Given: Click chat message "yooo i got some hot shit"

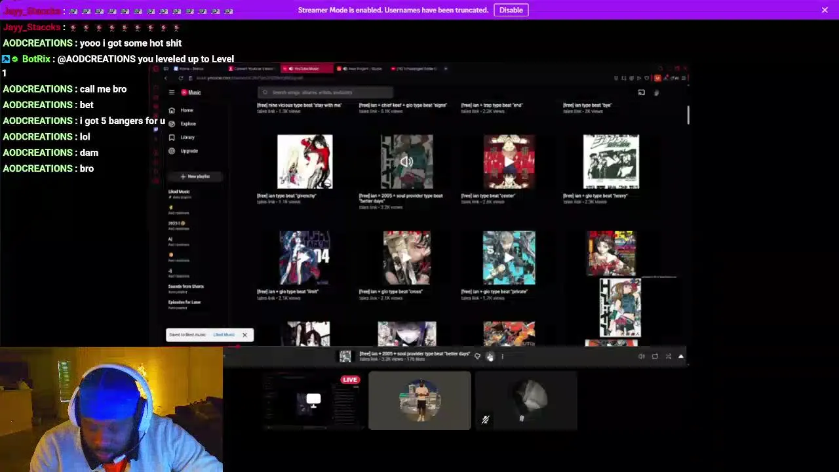Looking at the screenshot, I should (x=130, y=43).
